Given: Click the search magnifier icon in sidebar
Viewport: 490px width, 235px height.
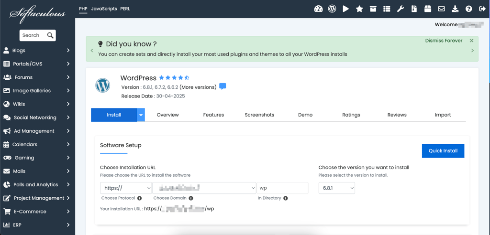Looking at the screenshot, I should point(50,35).
